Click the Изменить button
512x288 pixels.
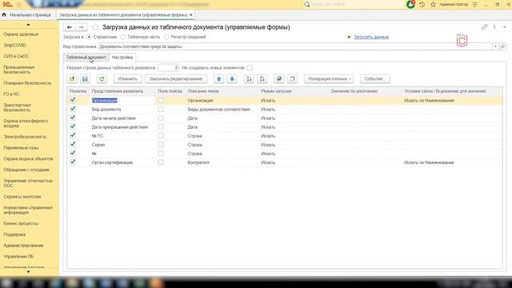128,78
